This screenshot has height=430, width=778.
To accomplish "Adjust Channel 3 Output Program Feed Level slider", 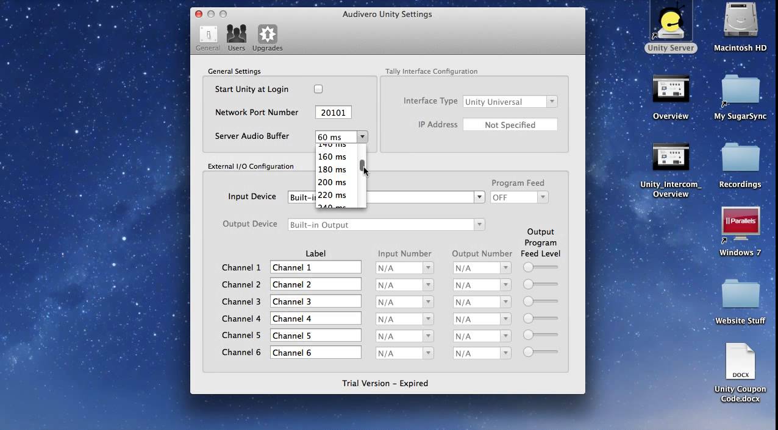I will pyautogui.click(x=541, y=301).
